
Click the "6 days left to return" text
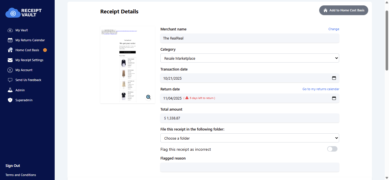[x=201, y=98]
